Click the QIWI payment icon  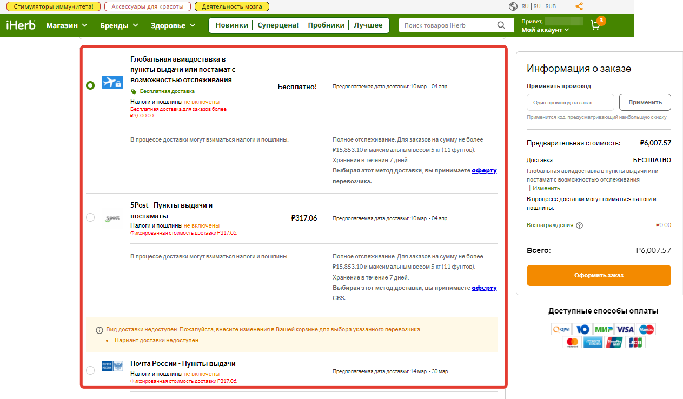[x=562, y=329]
